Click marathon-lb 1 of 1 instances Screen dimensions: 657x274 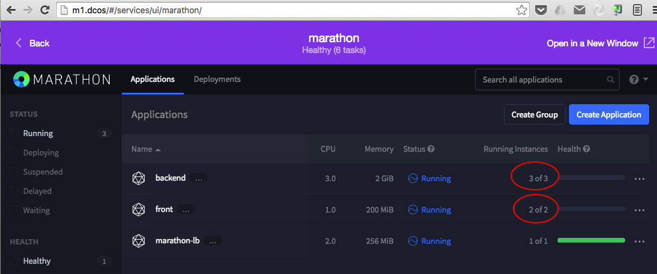(x=538, y=241)
